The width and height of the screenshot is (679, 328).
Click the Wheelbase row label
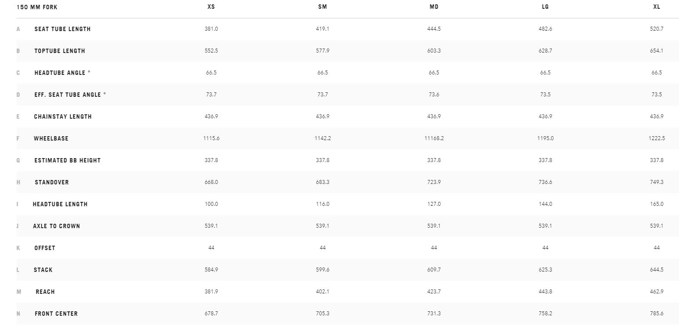coord(51,138)
